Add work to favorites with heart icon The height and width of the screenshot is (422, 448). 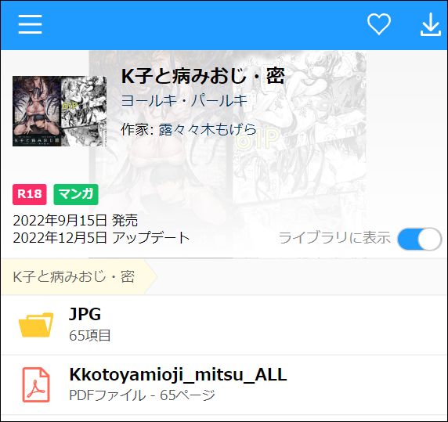click(x=379, y=24)
